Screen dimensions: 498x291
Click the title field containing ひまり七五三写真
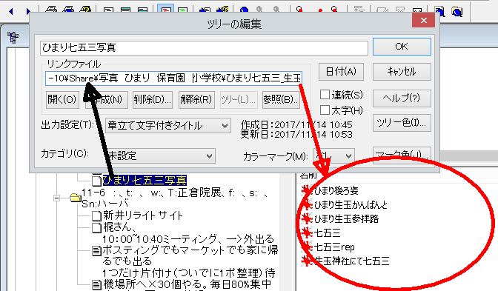[204, 47]
